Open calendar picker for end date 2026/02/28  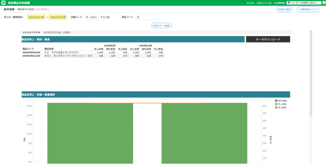[64, 17]
